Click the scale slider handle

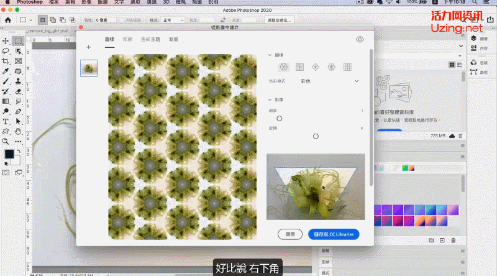(x=279, y=119)
